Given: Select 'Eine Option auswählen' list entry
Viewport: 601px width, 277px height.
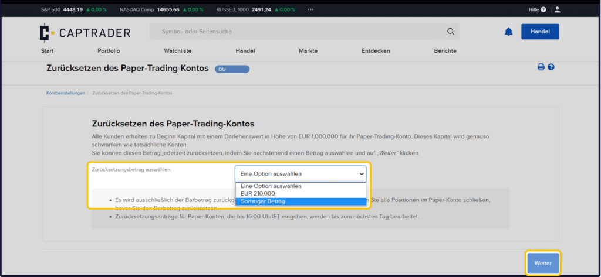Looking at the screenshot, I should click(x=301, y=186).
